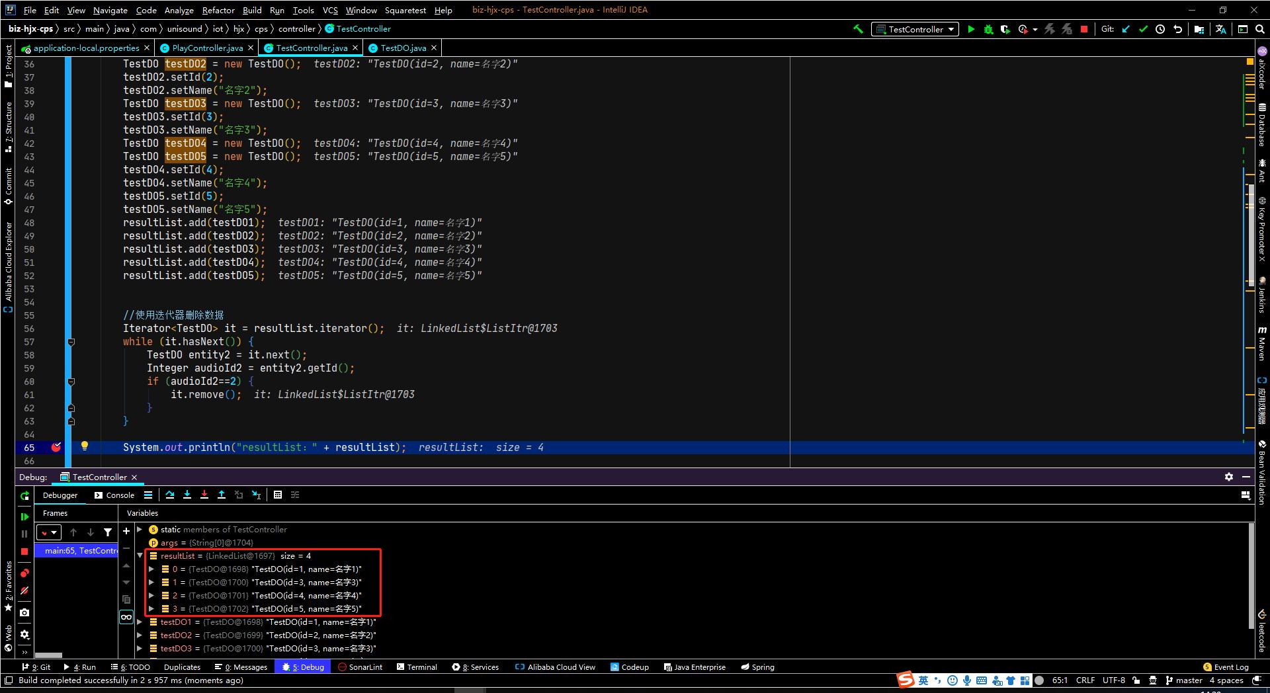Rerun TestController in debug panel
The image size is (1270, 693).
point(24,495)
